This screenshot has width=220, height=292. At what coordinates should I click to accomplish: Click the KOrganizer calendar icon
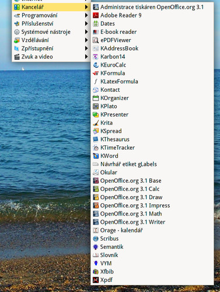(x=96, y=98)
